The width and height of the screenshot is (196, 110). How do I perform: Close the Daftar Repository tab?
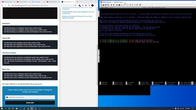tap(73, 2)
